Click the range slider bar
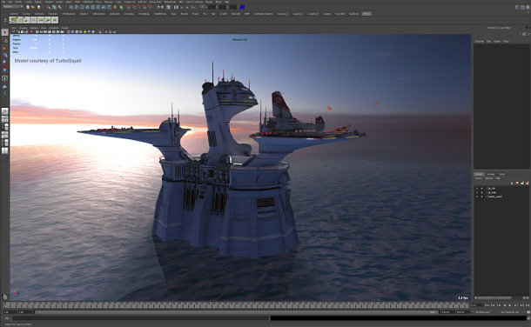This screenshot has width=531, height=327. tap(236, 312)
